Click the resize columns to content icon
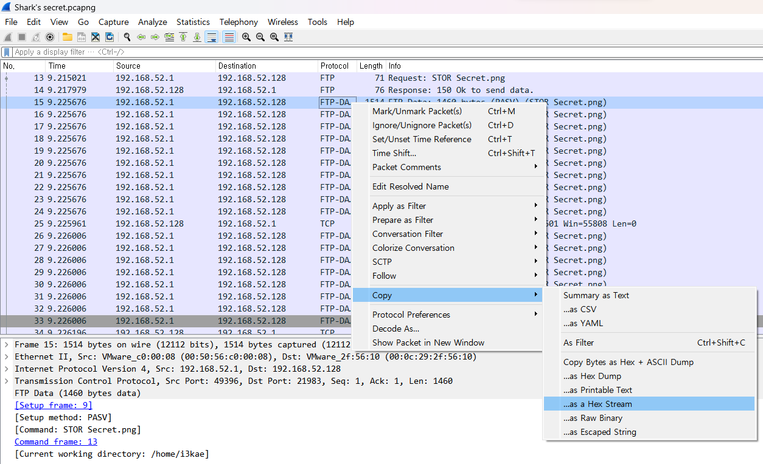The image size is (763, 464). [288, 37]
